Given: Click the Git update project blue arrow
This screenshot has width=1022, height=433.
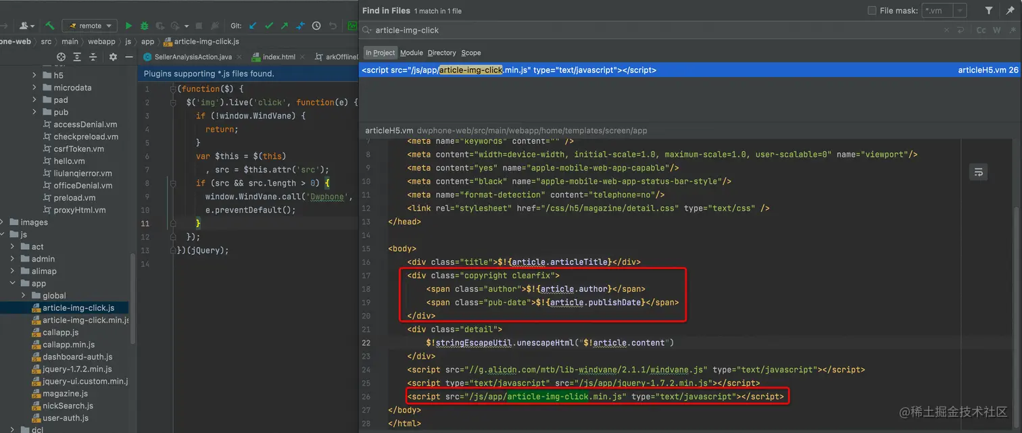Looking at the screenshot, I should (253, 26).
